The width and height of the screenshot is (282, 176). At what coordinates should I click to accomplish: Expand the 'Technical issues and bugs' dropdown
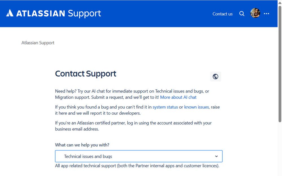tap(138, 156)
